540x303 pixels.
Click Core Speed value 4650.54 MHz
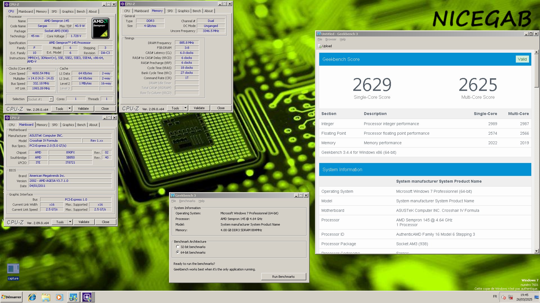click(41, 74)
